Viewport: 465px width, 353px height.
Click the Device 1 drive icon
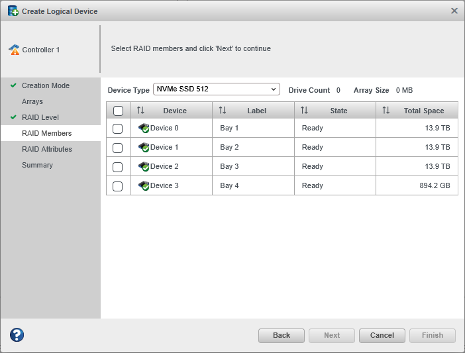pos(143,148)
